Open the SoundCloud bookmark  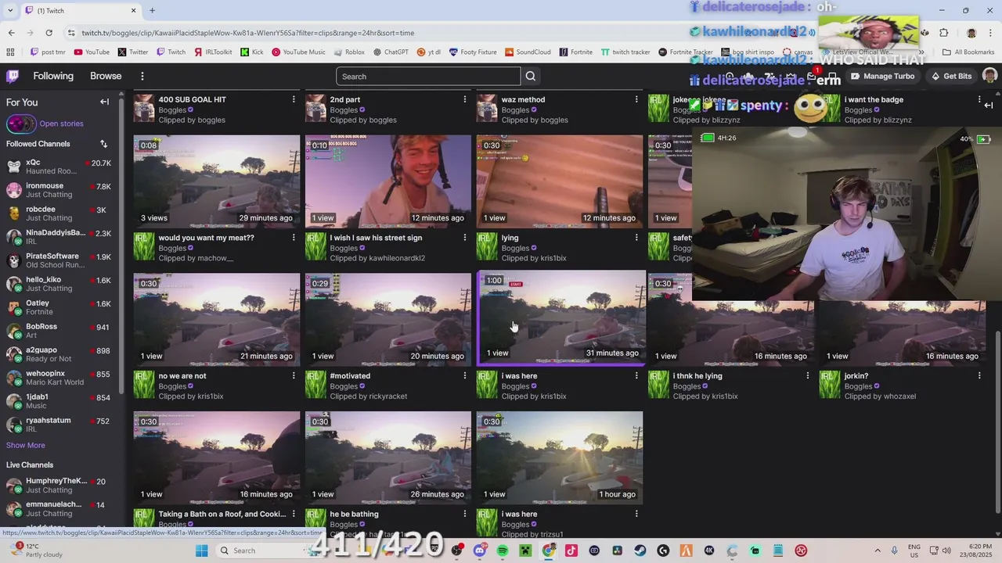click(528, 52)
